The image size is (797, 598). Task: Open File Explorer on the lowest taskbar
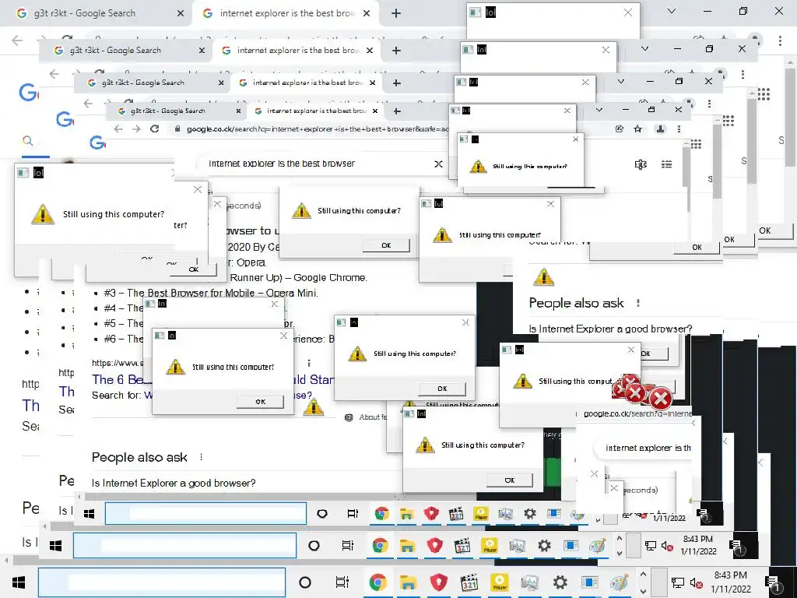(408, 582)
